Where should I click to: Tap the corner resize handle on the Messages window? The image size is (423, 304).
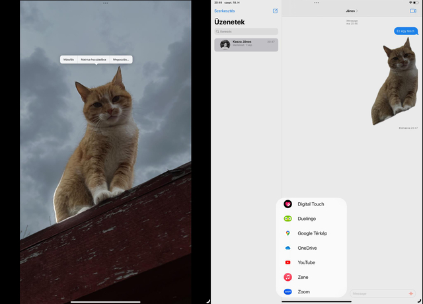[x=420, y=301]
